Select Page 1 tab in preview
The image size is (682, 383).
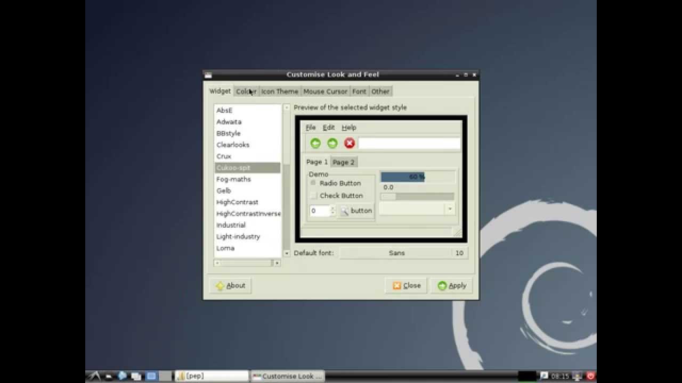pyautogui.click(x=317, y=162)
